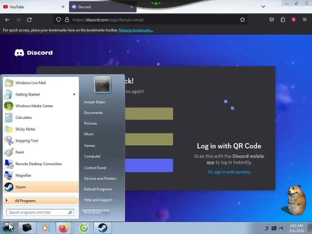Switch to the YouTube tab
Screen dimensions: 312x234
coord(34,7)
